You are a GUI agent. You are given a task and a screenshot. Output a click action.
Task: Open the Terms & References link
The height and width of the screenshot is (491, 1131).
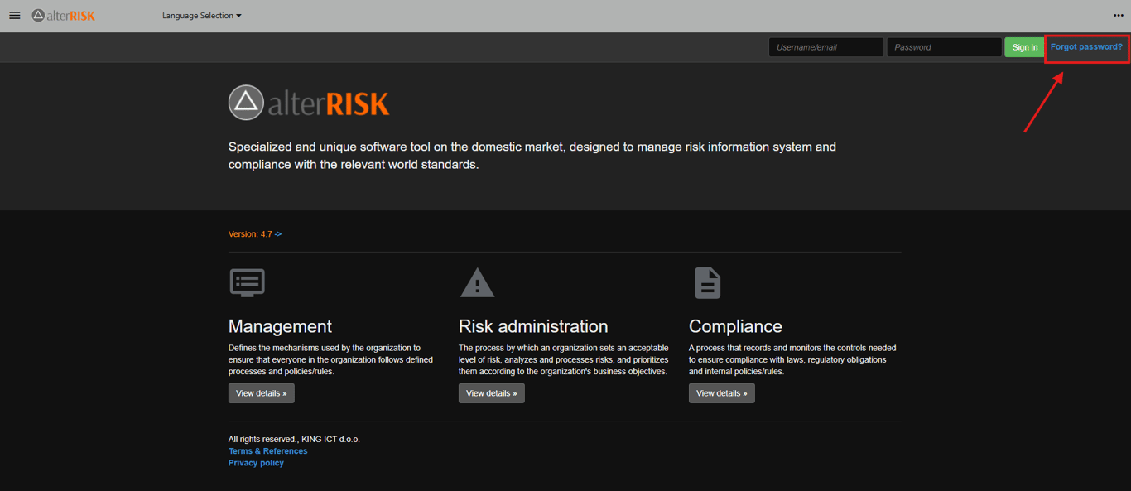point(267,451)
